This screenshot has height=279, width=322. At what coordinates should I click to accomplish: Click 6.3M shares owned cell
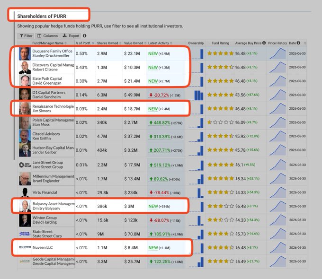coord(102,95)
